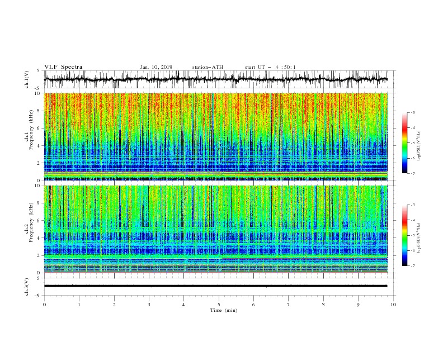The width and height of the screenshot is (443, 342).
Task: Select the date text Jan. 10, 2018
Action: click(x=156, y=67)
